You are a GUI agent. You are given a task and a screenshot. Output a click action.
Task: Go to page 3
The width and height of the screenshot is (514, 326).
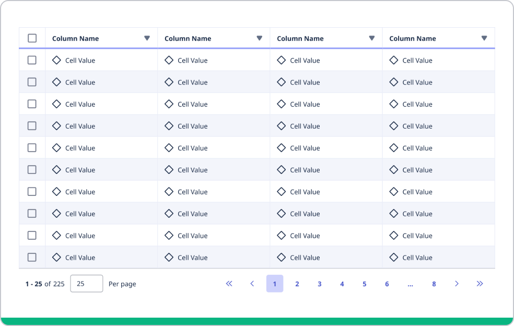tap(320, 284)
